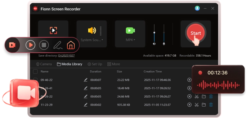Click the yellow system sound speaker icon

coord(92,30)
